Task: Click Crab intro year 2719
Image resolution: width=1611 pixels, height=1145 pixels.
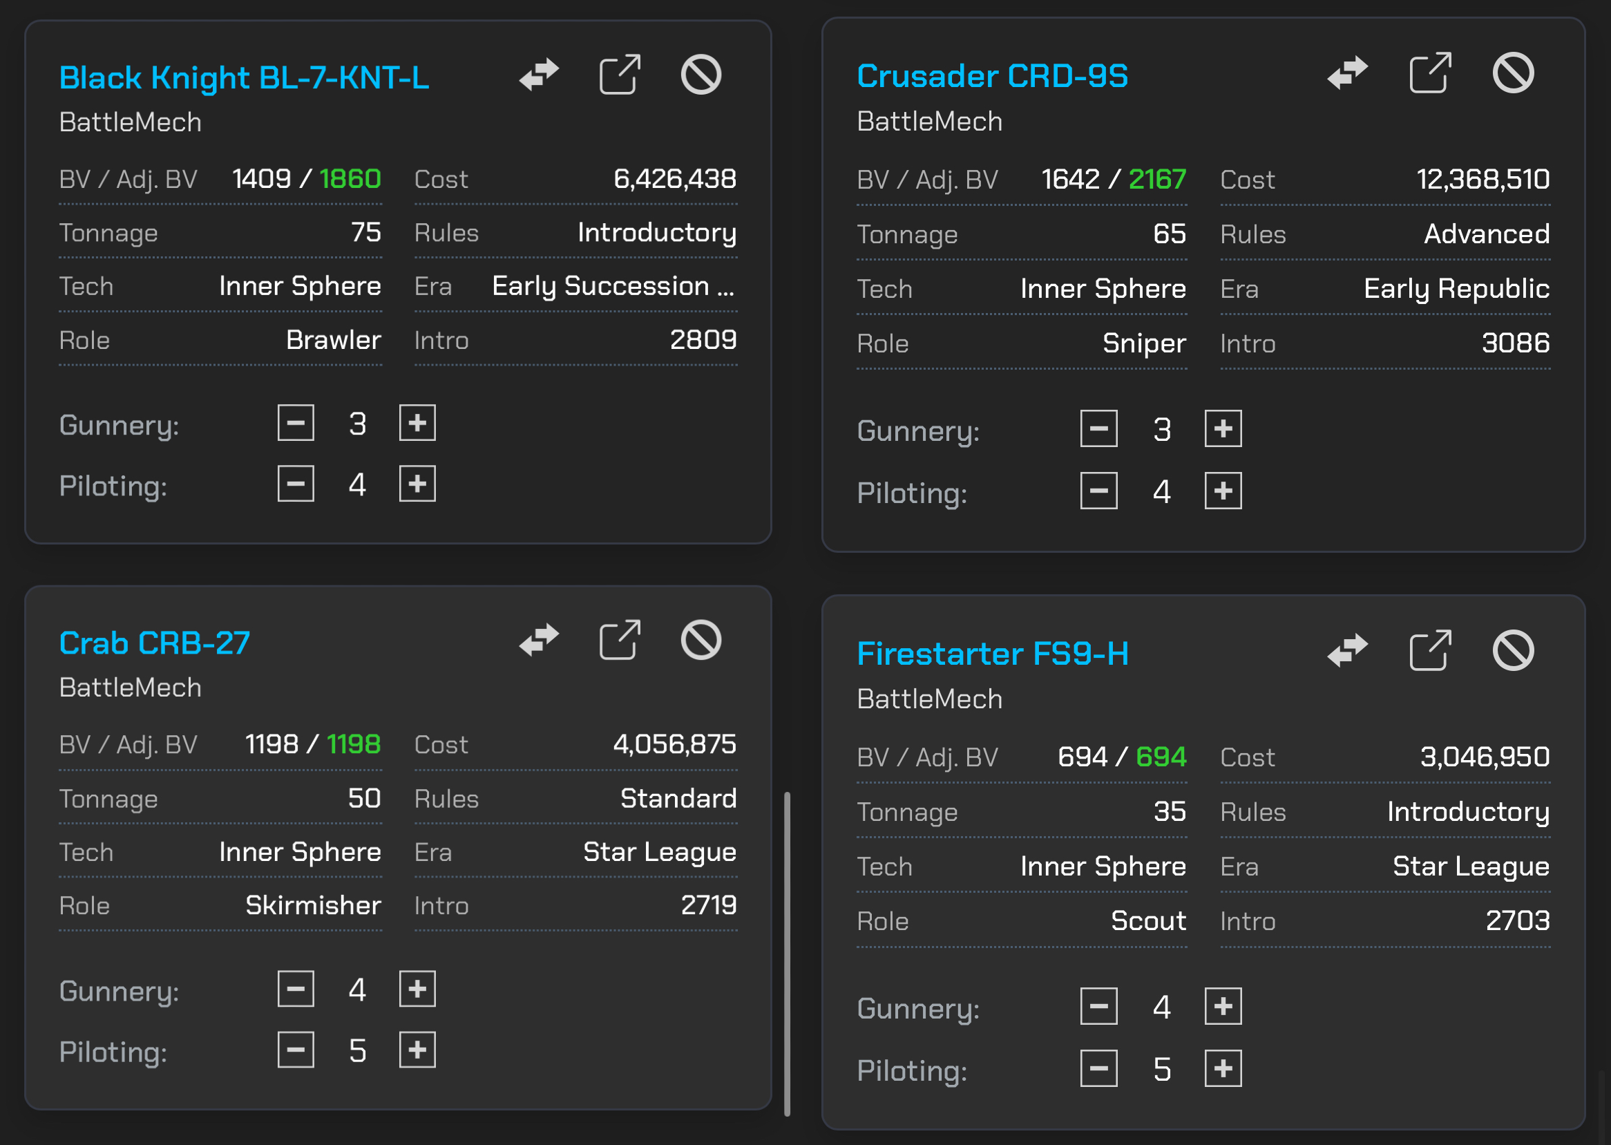Action: coord(709,905)
